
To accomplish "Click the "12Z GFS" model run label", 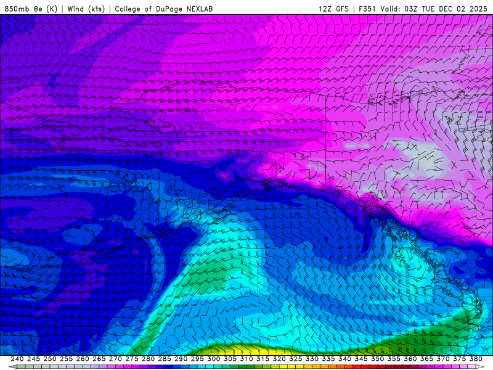I will [333, 9].
